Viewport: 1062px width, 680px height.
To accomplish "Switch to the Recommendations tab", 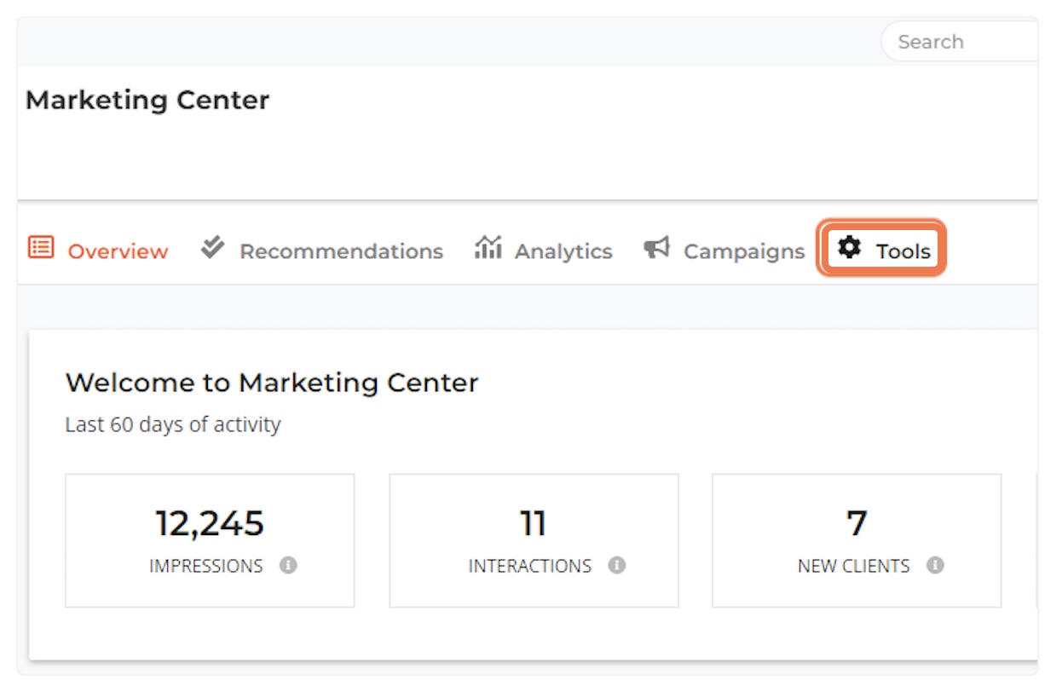I will [x=340, y=251].
